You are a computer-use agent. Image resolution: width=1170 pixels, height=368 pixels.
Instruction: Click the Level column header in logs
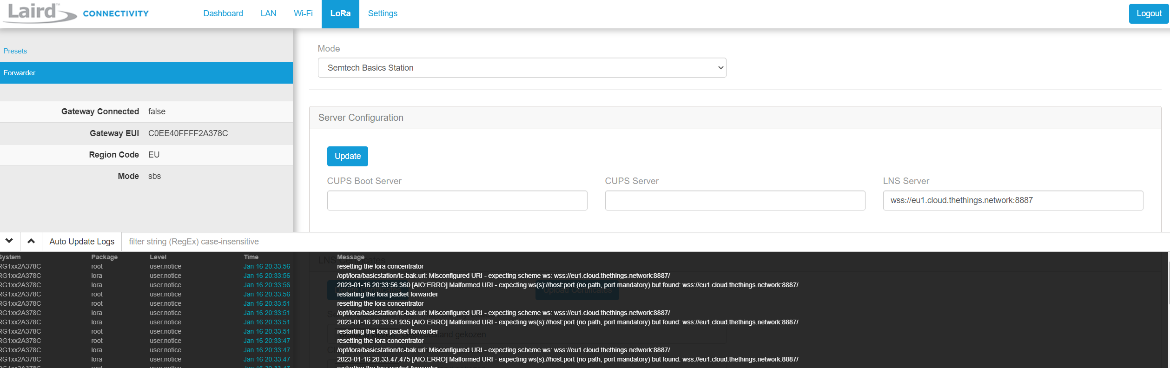click(x=158, y=257)
